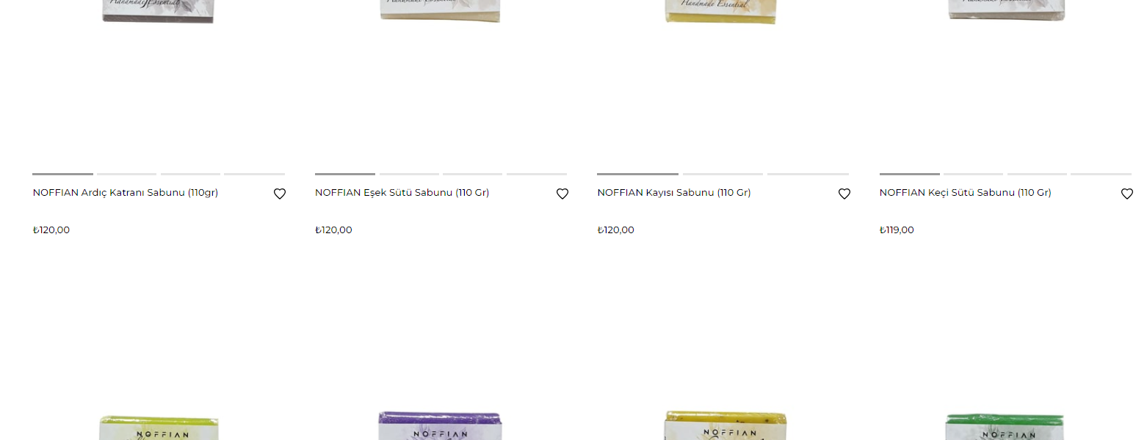Image resolution: width=1147 pixels, height=440 pixels.
Task: Select last image indicator for Keçi Sütü soap
Action: 1101,174
